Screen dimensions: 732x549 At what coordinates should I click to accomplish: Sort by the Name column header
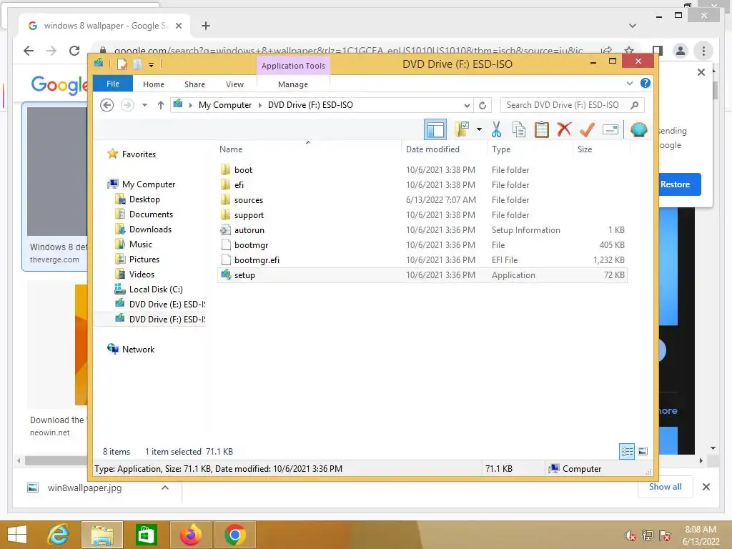[x=231, y=149]
